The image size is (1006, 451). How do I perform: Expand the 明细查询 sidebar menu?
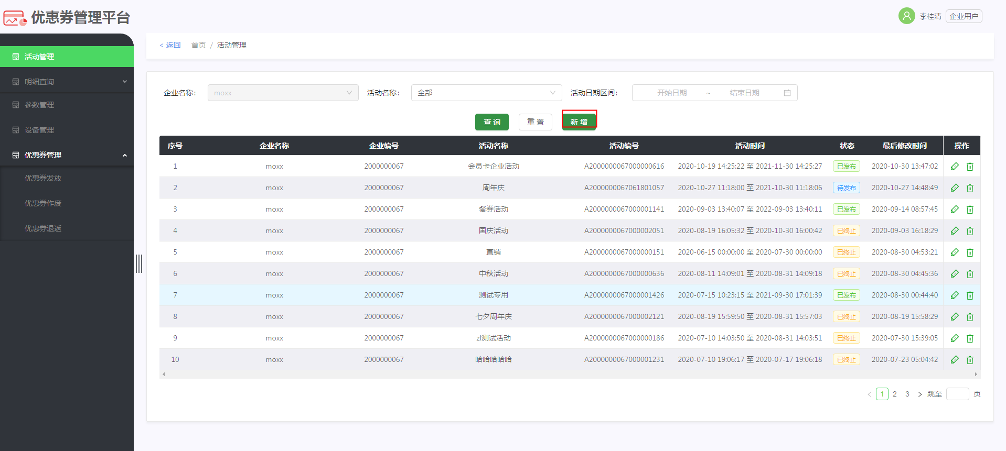tap(67, 82)
